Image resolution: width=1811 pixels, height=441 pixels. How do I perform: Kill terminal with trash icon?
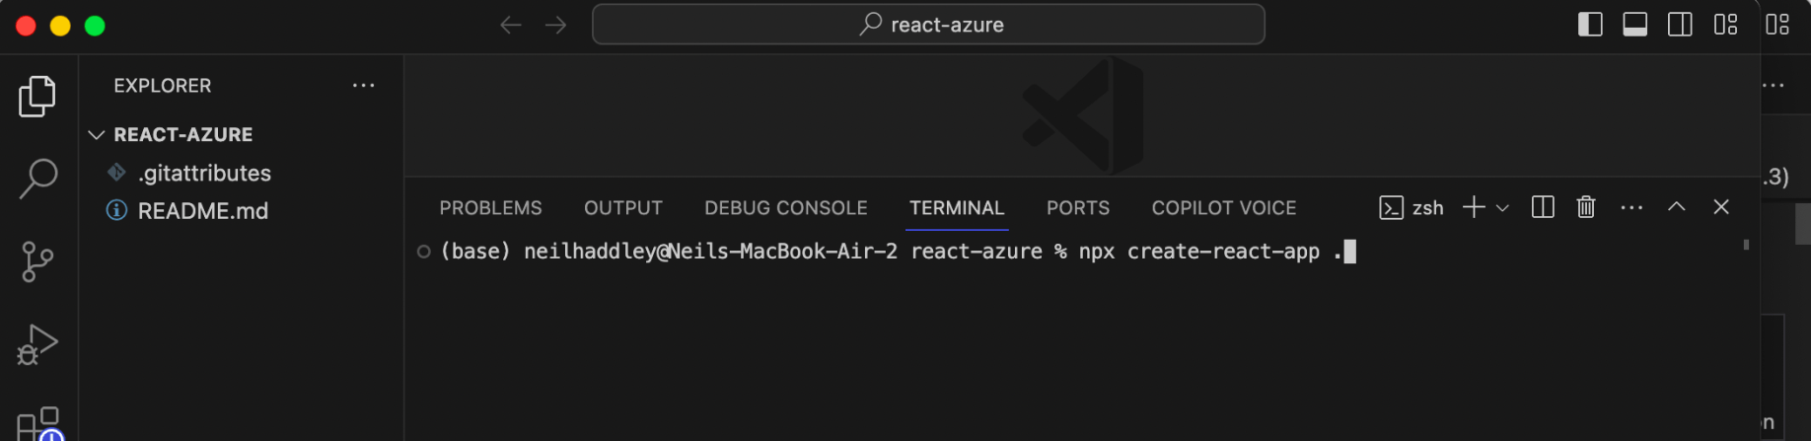point(1585,207)
